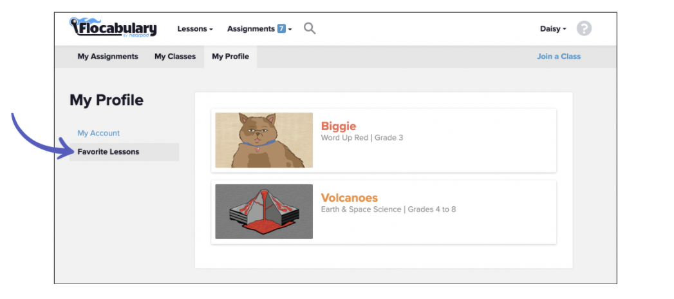
Task: Expand the Lessons dropdown menu
Action: [x=195, y=29]
